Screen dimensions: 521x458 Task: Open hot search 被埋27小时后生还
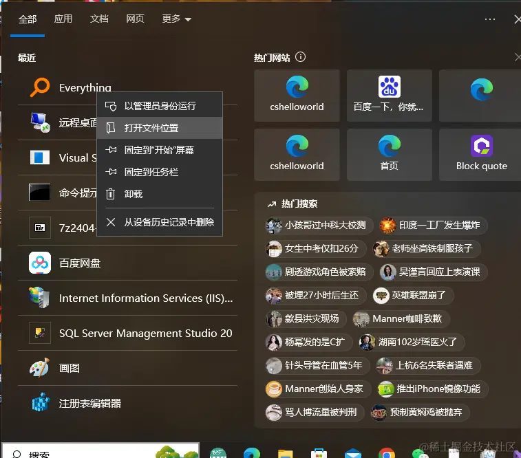pos(315,296)
